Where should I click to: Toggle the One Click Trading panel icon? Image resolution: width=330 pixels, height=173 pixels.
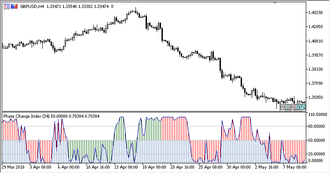click(15, 7)
